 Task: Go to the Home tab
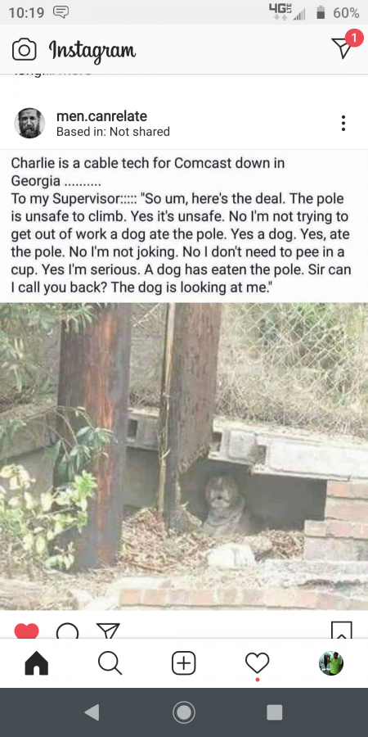(37, 663)
